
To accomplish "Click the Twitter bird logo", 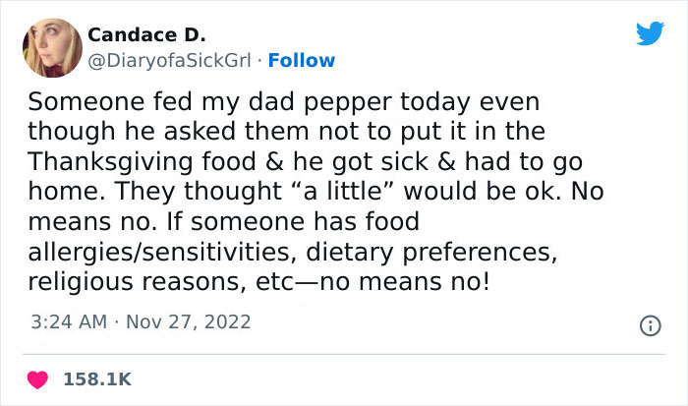I will tap(650, 33).
